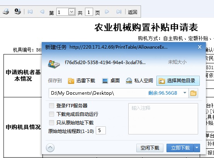This screenshot has width=214, height=158.
Task: Check 下载完成后自动运行 option
Action: point(51,114)
